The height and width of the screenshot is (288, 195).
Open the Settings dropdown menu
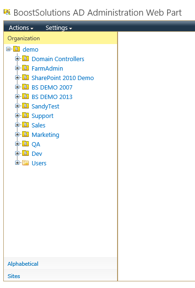click(x=59, y=28)
